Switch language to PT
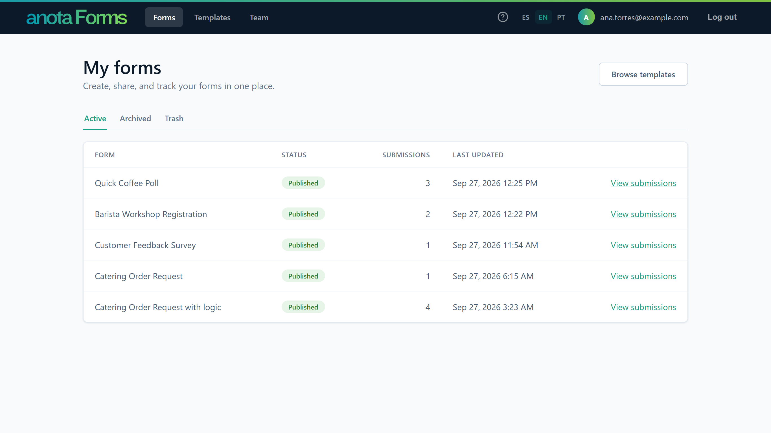Screen dimensions: 771x433 [x=561, y=17]
